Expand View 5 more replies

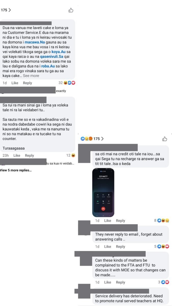point(16,170)
